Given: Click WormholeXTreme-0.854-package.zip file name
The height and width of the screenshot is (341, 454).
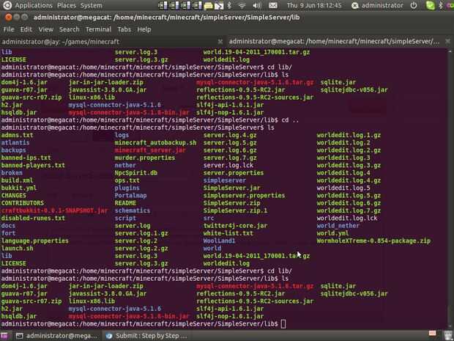Looking at the screenshot, I should pos(373,241).
